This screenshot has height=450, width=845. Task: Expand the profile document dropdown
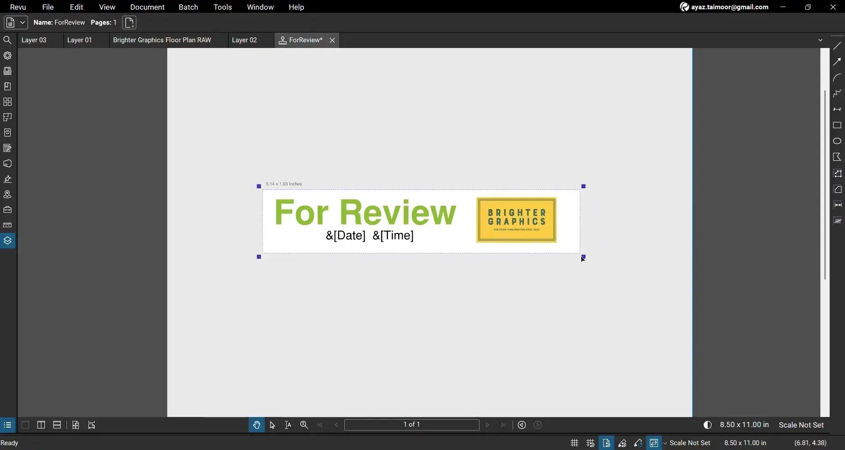[16, 22]
